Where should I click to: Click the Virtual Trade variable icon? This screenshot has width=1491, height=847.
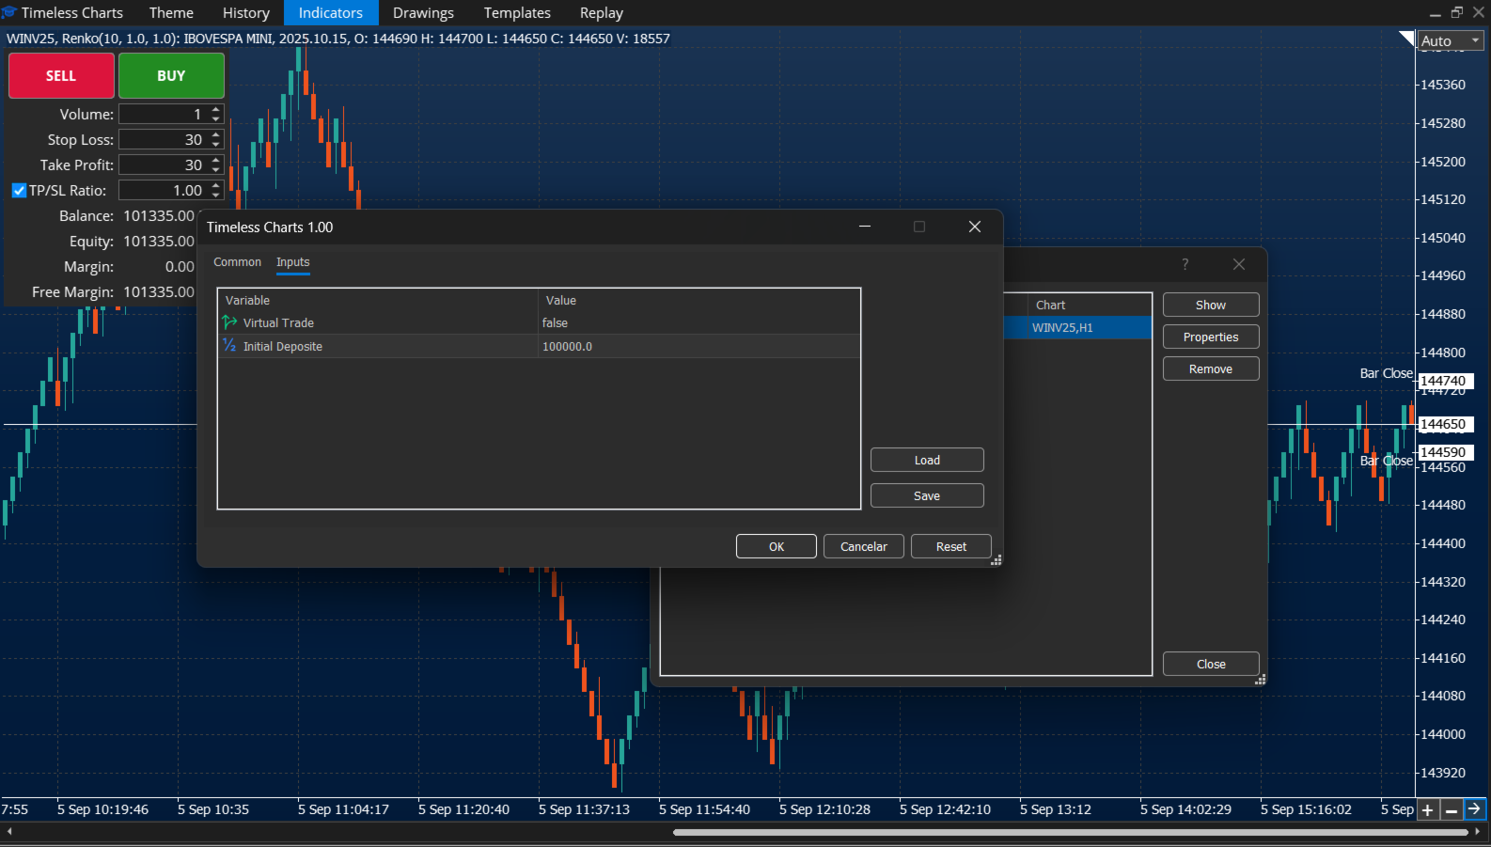coord(229,322)
